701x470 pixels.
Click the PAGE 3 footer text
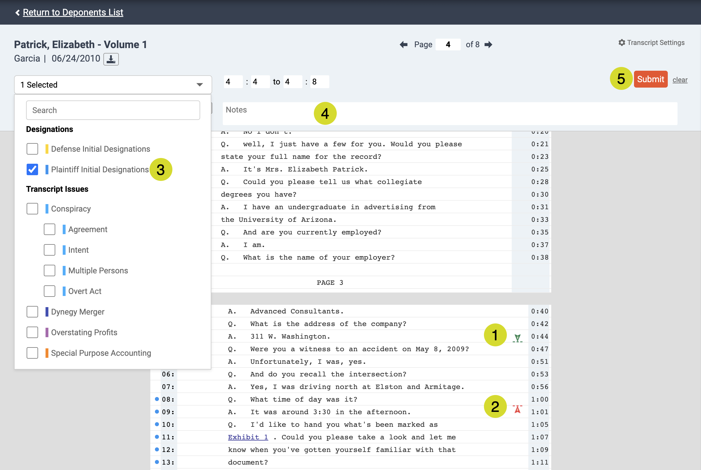click(x=330, y=283)
